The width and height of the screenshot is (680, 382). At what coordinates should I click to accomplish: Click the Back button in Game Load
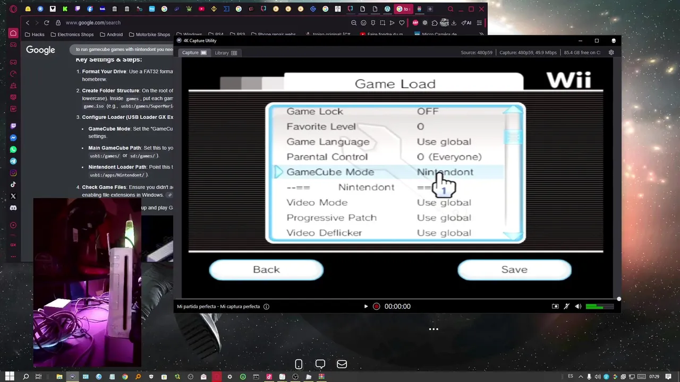(x=266, y=270)
